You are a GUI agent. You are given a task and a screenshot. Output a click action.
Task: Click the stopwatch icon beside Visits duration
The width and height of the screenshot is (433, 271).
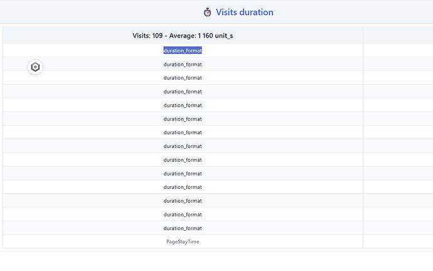coord(207,12)
